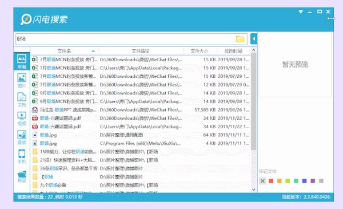
Task: Mark file with the orange color swatch
Action: pyautogui.click(x=280, y=181)
